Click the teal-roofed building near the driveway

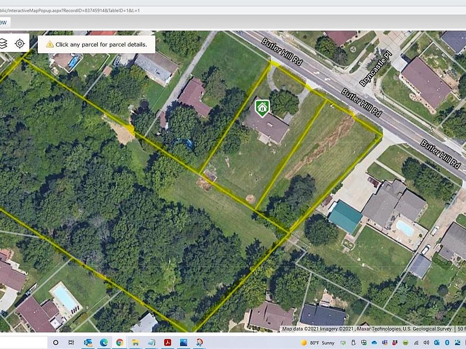(346, 217)
